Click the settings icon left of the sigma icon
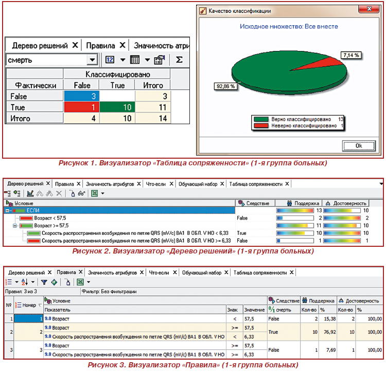 (160, 60)
